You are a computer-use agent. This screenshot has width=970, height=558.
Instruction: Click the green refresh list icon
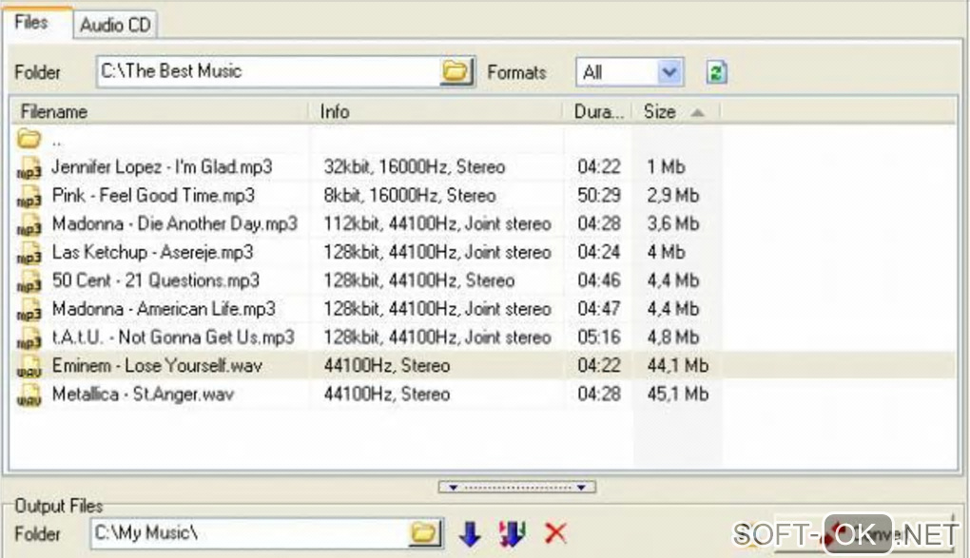click(x=716, y=72)
